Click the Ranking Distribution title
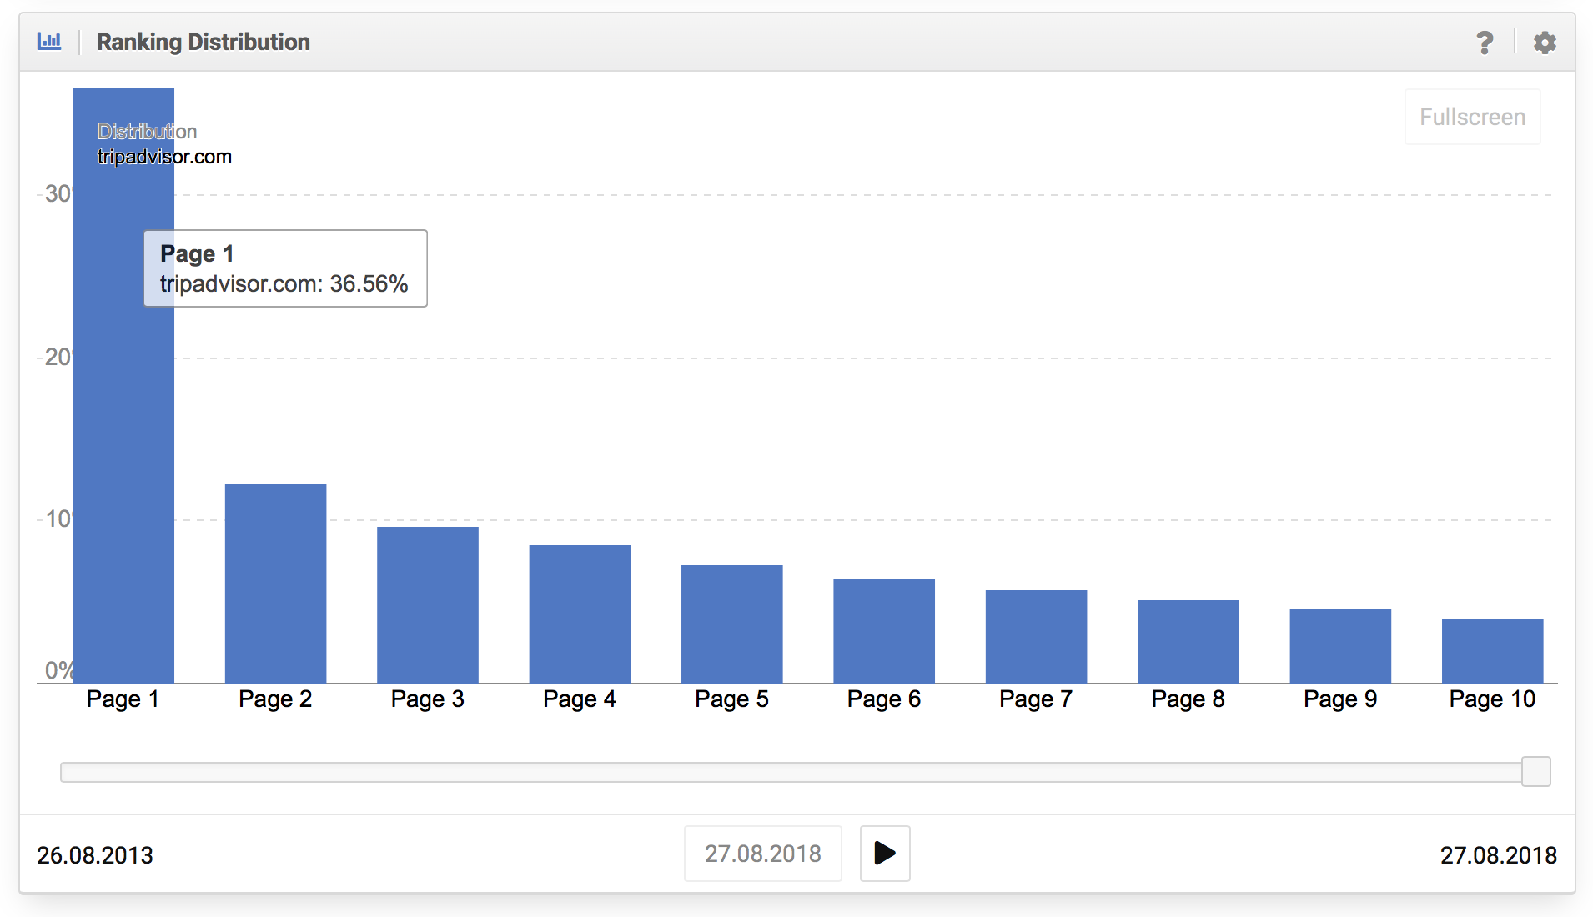Viewport: 1593px width, 917px height. [204, 42]
